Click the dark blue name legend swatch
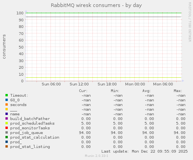The image size is (193, 160). (x=7, y=114)
